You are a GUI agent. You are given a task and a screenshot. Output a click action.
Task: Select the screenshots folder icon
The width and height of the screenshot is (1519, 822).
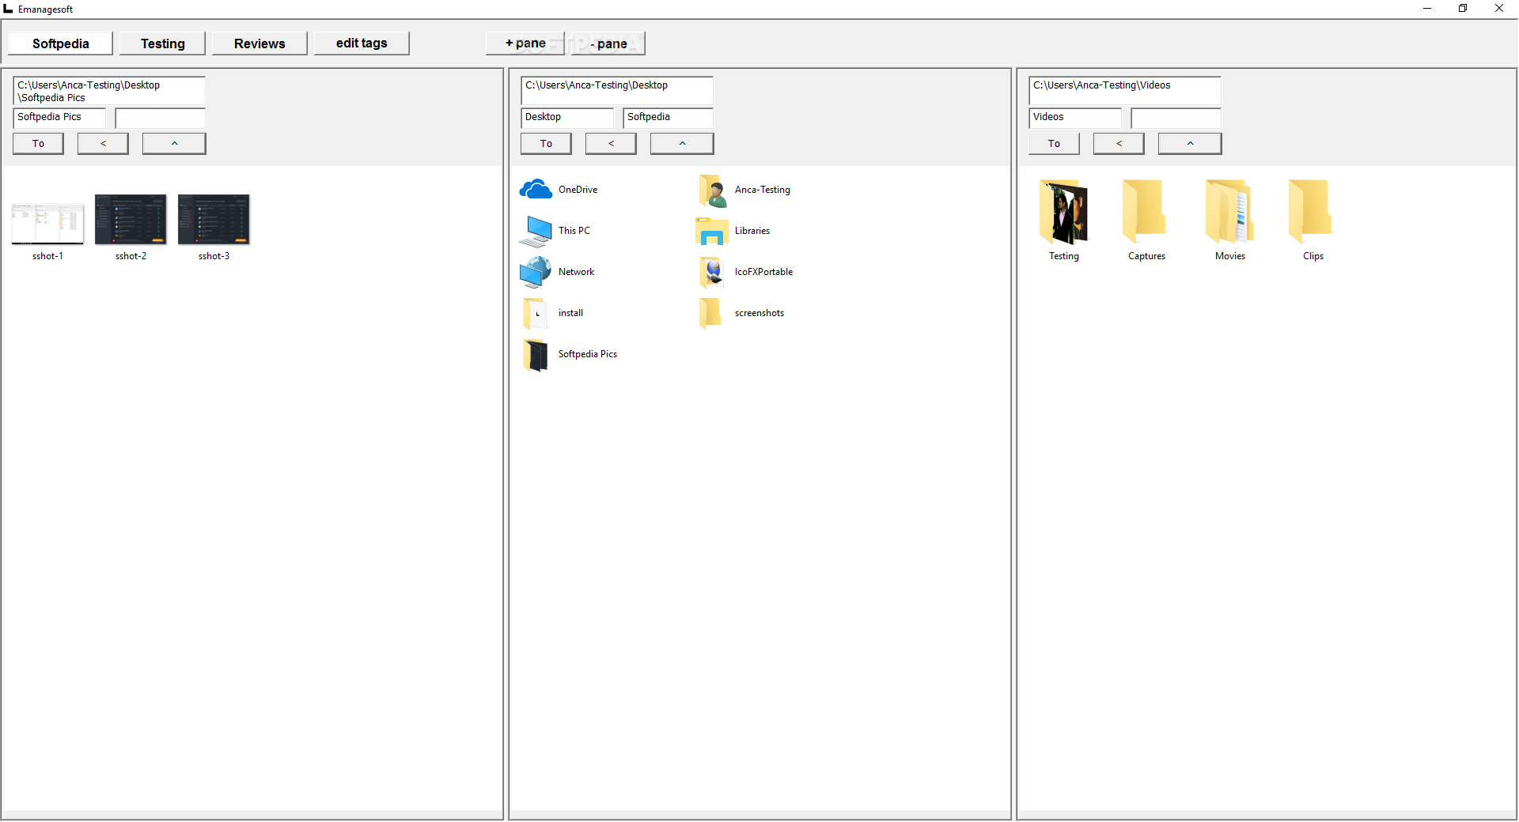pyautogui.click(x=710, y=313)
